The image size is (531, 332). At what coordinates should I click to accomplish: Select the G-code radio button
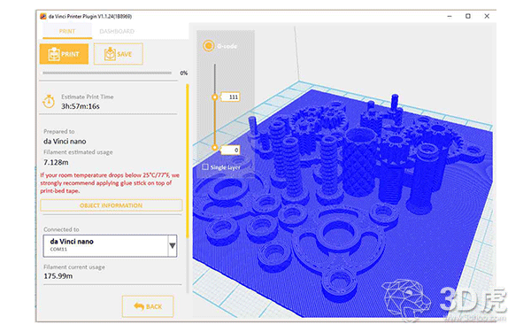(209, 46)
